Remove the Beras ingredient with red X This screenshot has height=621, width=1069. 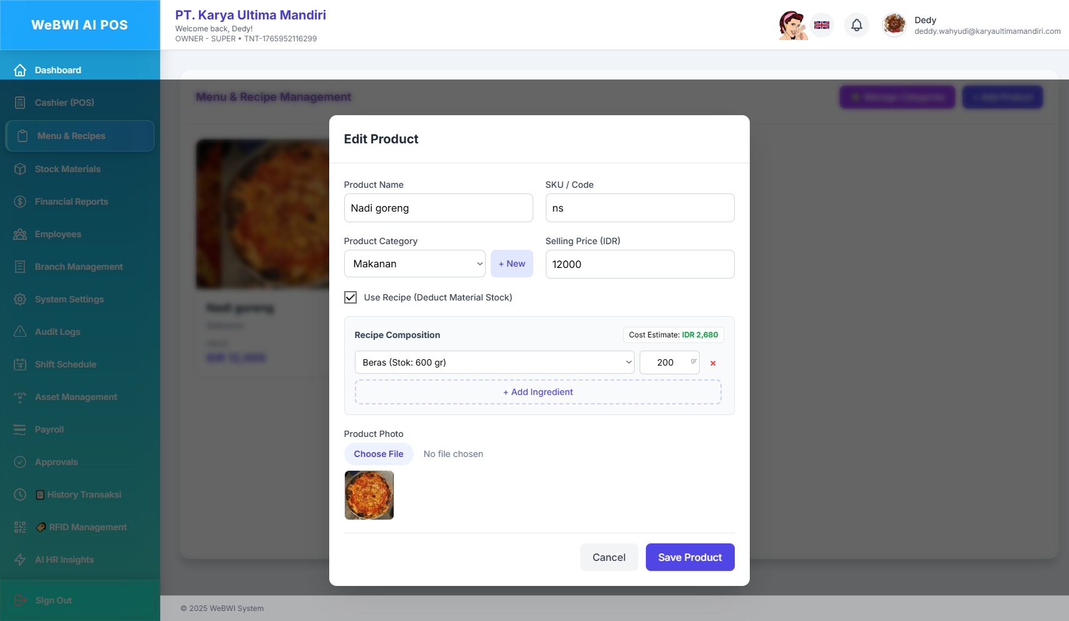tap(713, 363)
